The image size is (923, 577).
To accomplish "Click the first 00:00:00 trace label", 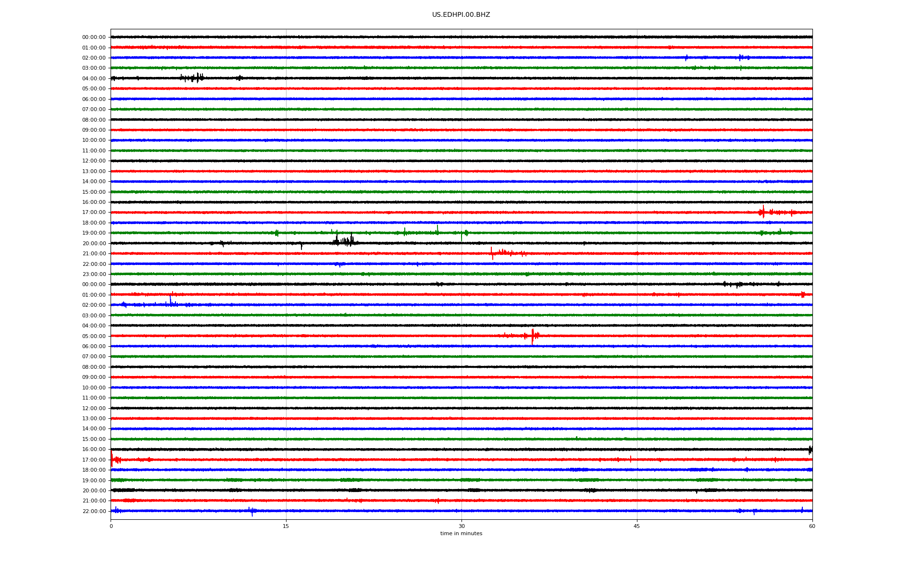I will pos(94,38).
